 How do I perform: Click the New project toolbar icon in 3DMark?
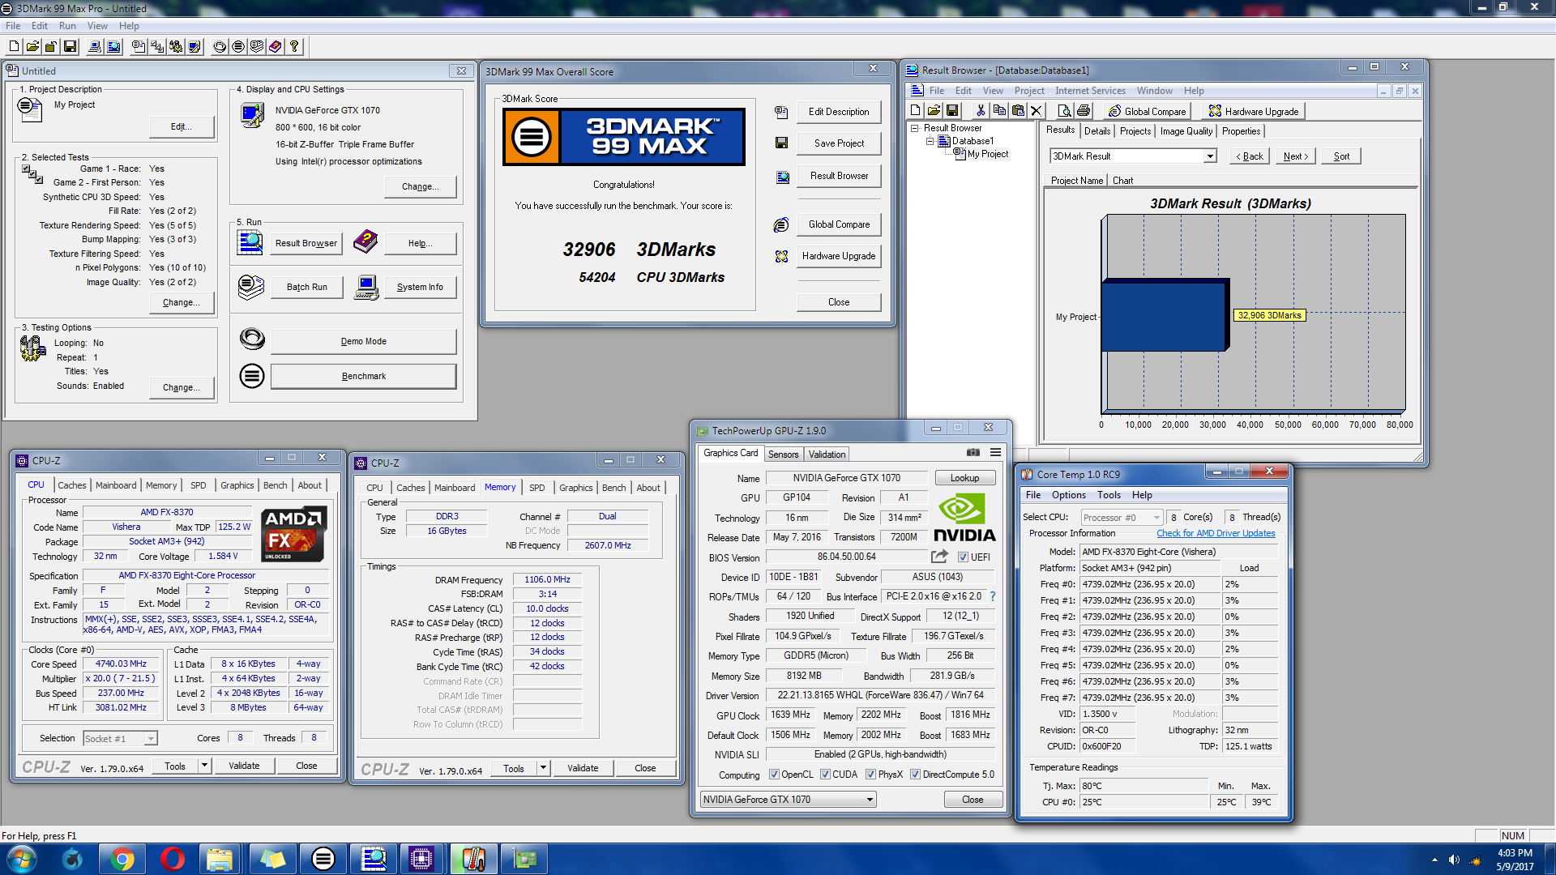(x=14, y=47)
